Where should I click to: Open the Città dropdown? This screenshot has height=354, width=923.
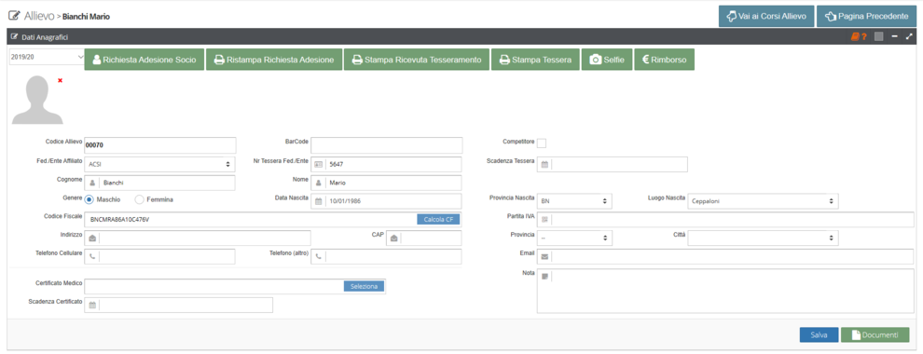[763, 238]
